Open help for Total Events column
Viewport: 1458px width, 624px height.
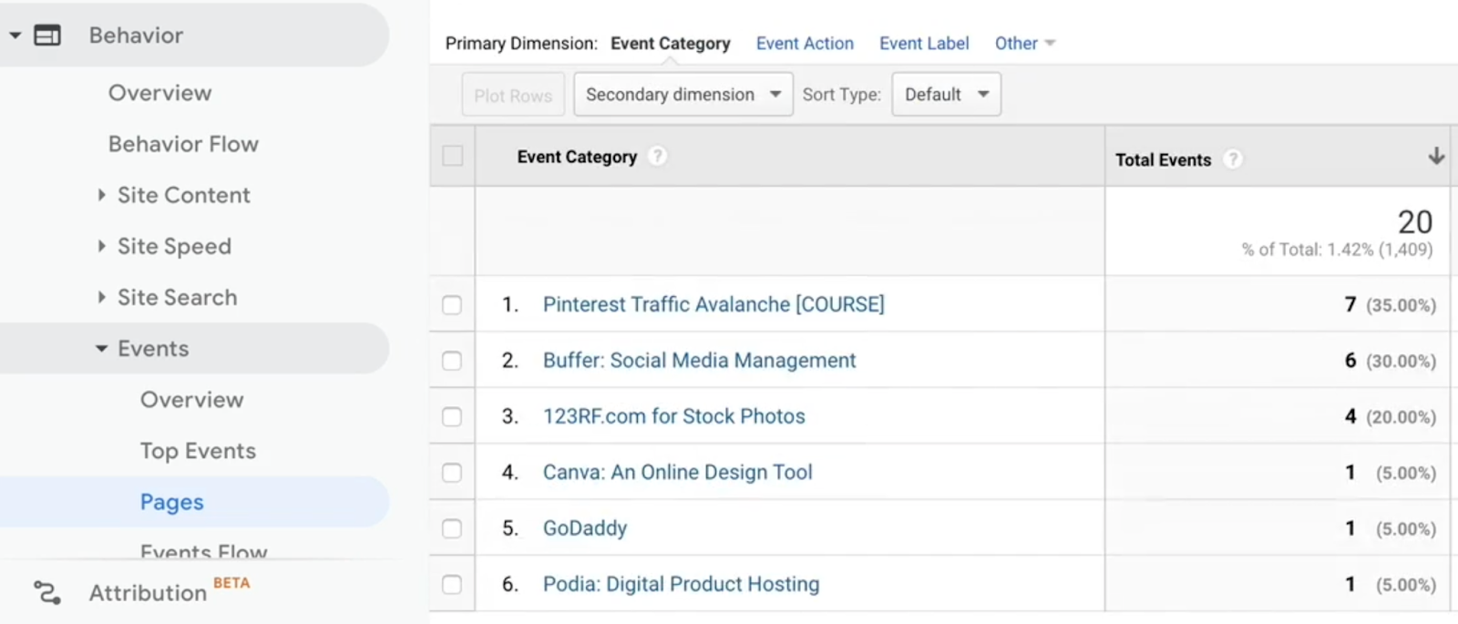click(x=1233, y=159)
